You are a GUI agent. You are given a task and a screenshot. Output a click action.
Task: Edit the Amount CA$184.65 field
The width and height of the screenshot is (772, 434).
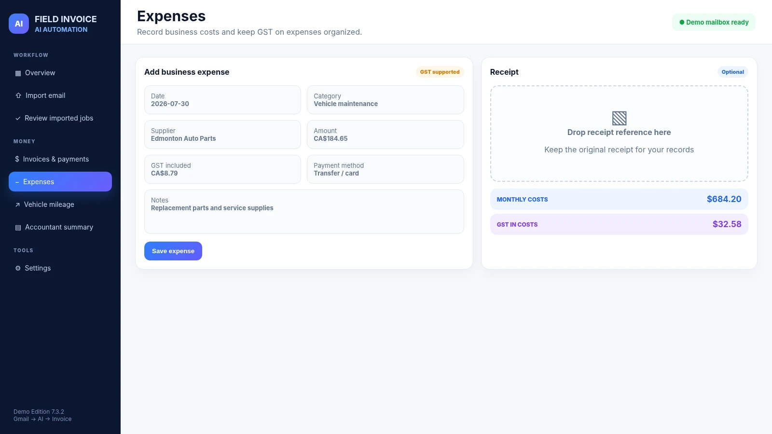coord(386,135)
